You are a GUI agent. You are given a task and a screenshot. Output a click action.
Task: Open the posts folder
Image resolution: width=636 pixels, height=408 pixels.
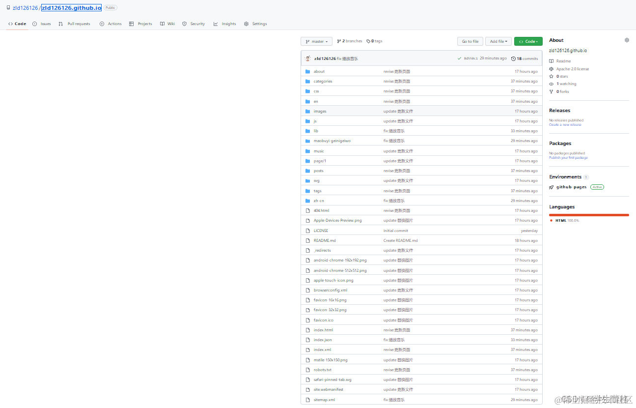318,171
